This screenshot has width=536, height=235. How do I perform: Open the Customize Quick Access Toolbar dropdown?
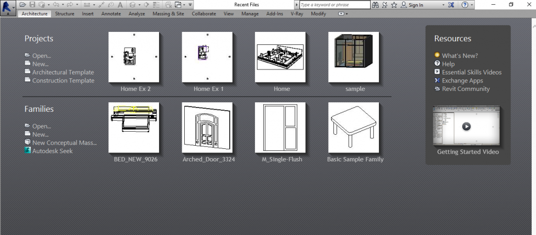(x=190, y=5)
